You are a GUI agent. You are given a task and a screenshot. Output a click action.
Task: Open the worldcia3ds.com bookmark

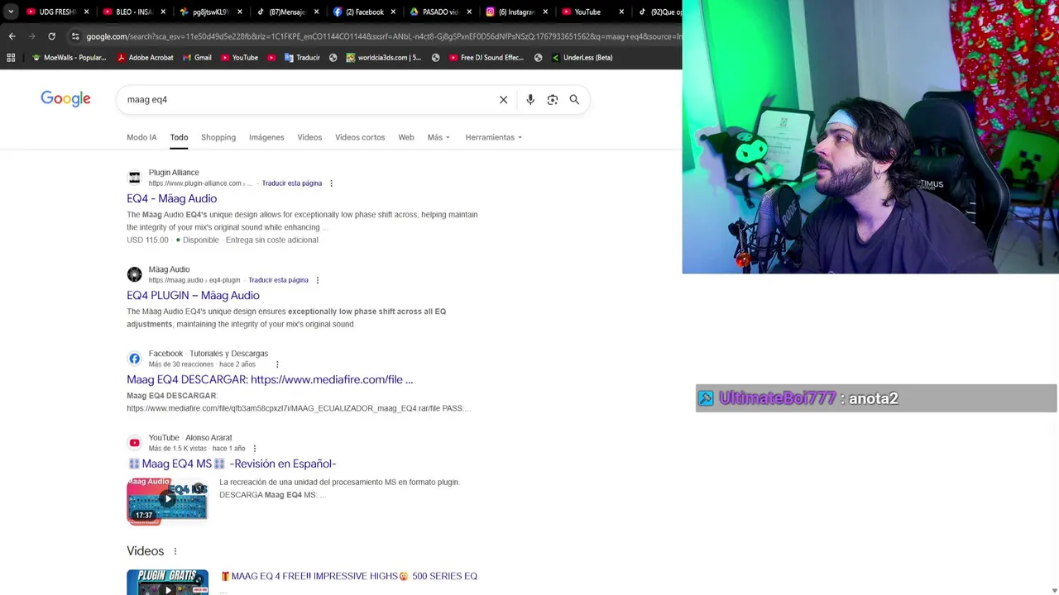coord(383,58)
